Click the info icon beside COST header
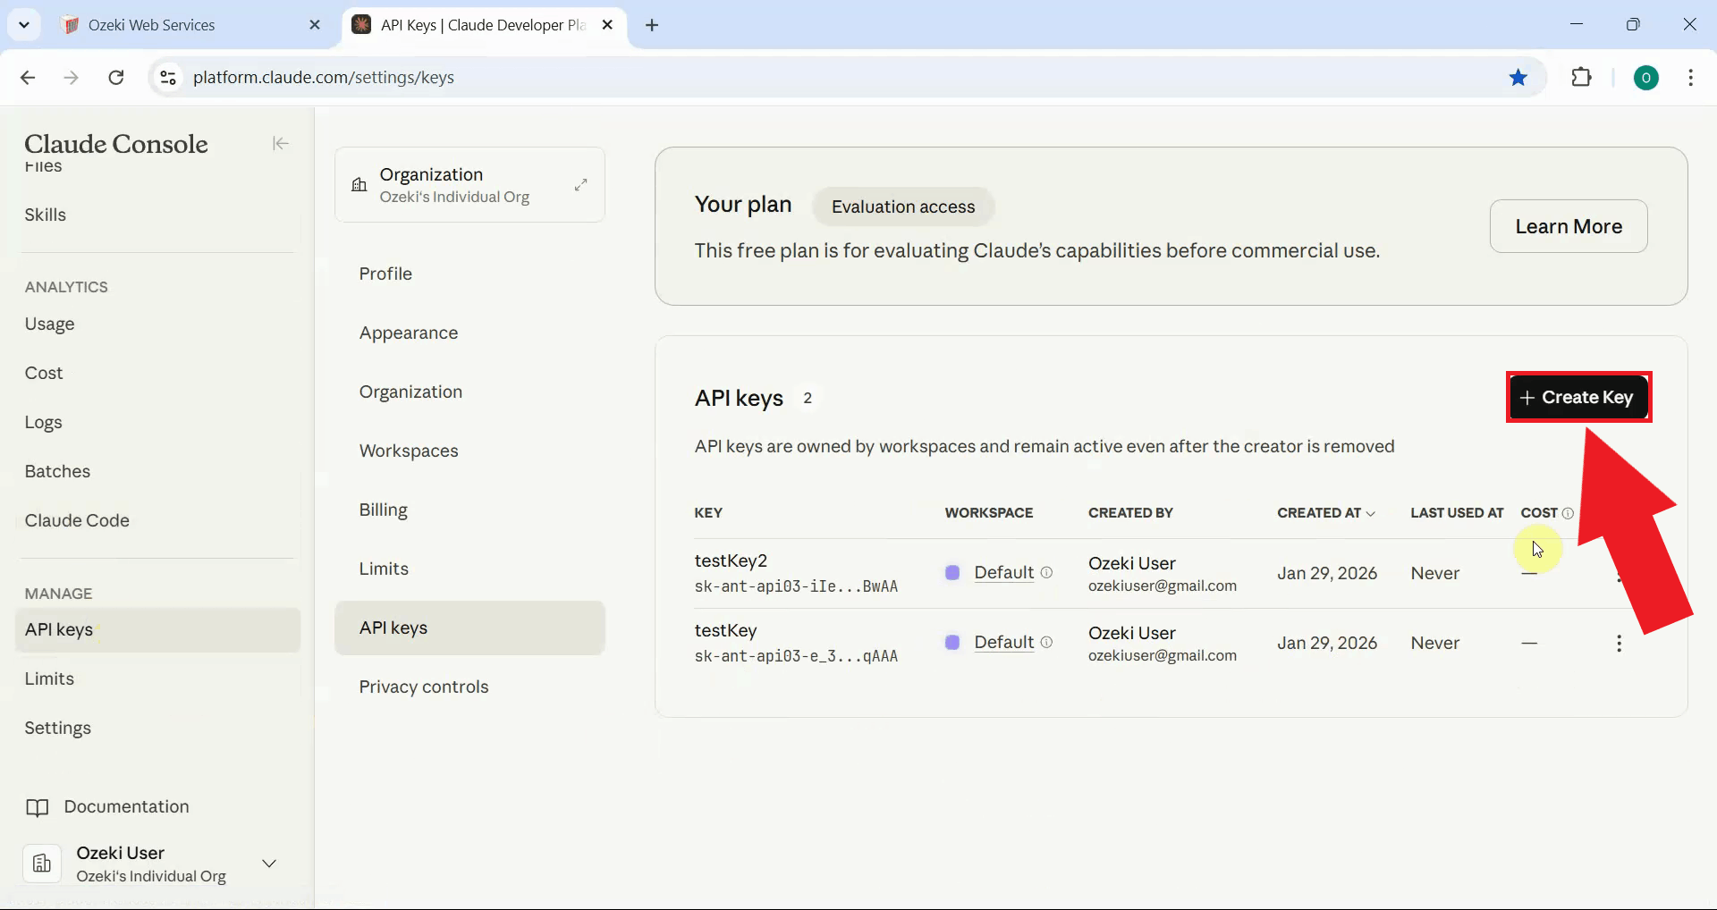1717x910 pixels. pyautogui.click(x=1568, y=513)
